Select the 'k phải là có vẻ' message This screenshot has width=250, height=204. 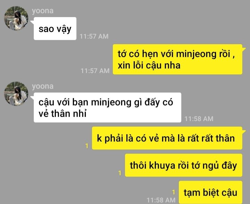pos(167,138)
